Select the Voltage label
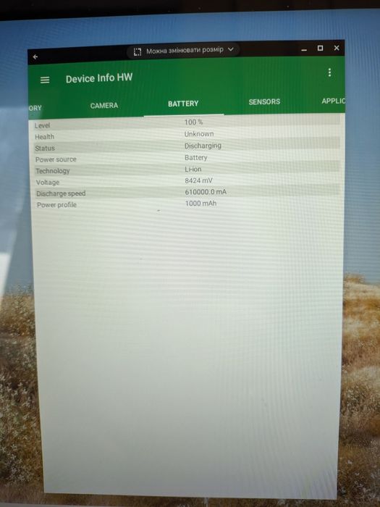 point(48,183)
